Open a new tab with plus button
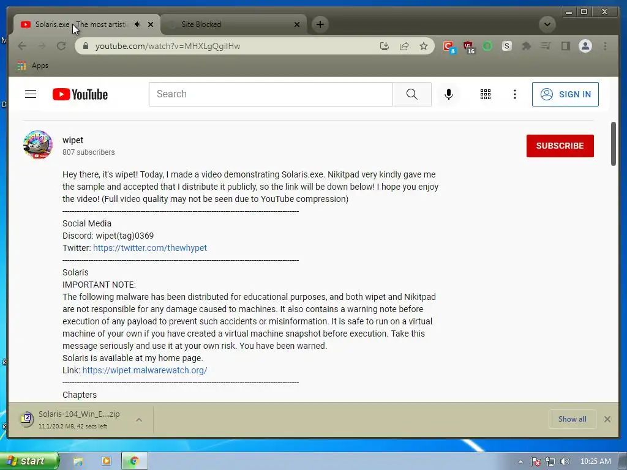The width and height of the screenshot is (627, 470). (320, 24)
